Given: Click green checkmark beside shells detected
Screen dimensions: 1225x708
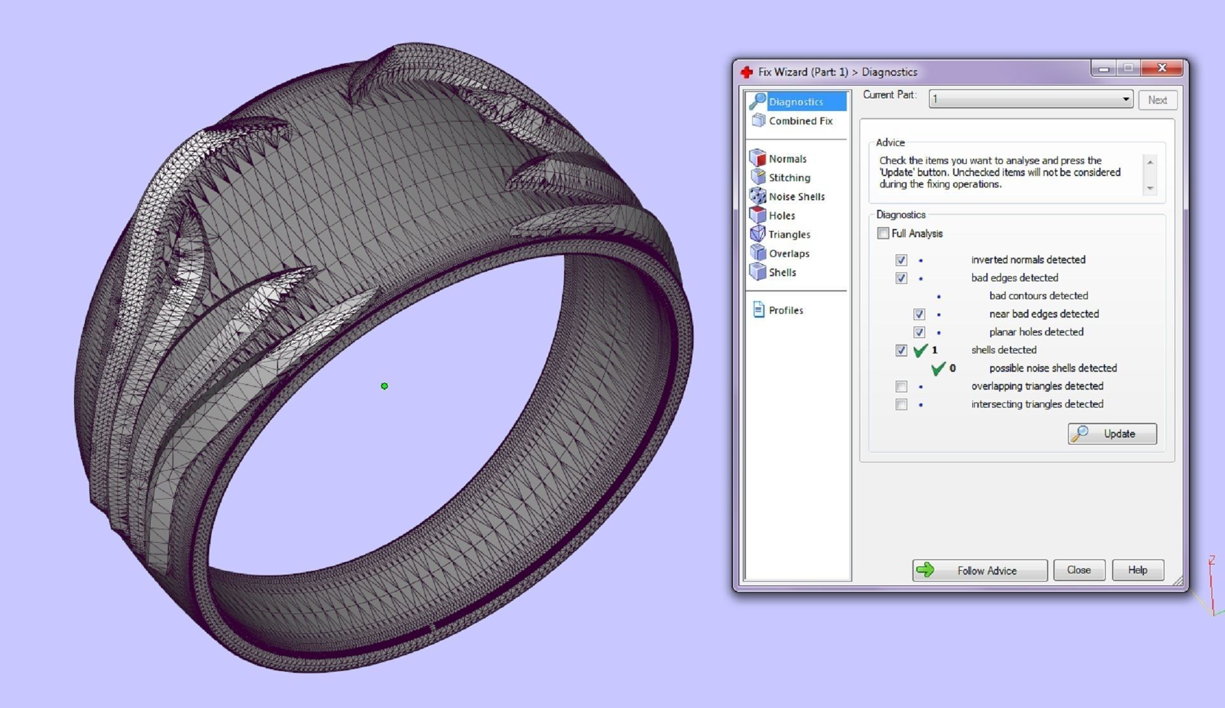Looking at the screenshot, I should (920, 350).
